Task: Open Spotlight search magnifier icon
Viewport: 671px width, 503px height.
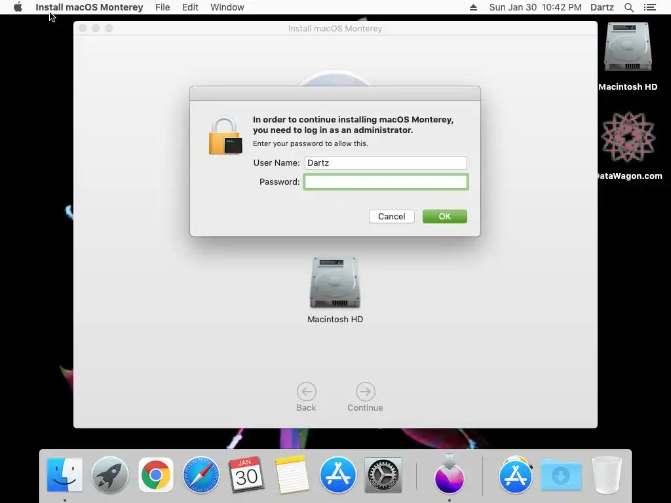Action: click(629, 7)
